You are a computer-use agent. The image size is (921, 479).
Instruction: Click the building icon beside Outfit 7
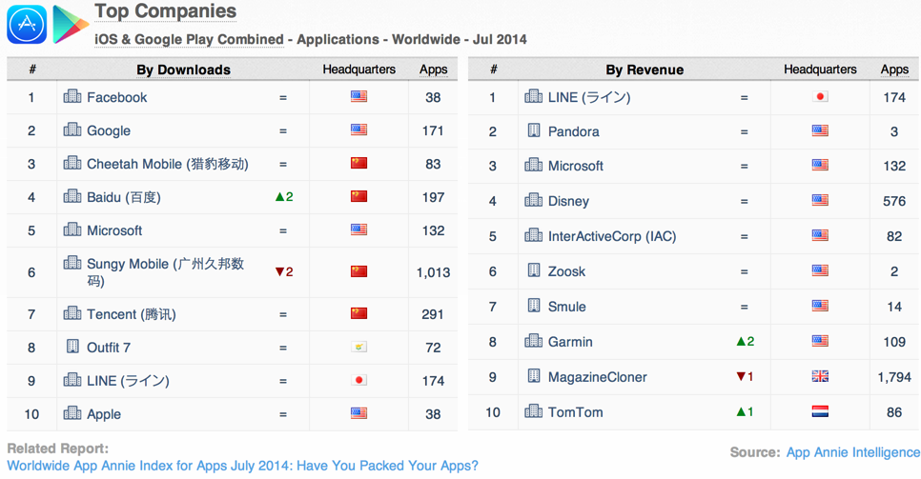pos(72,347)
